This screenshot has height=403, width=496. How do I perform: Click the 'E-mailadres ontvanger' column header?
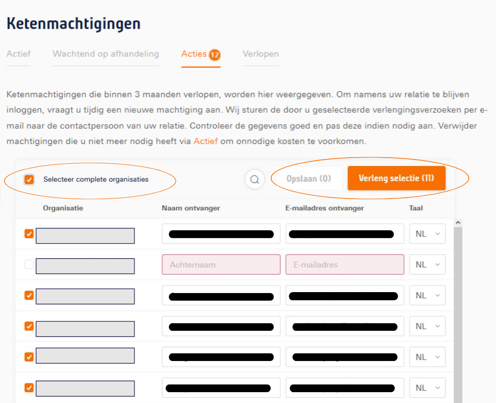tap(324, 208)
